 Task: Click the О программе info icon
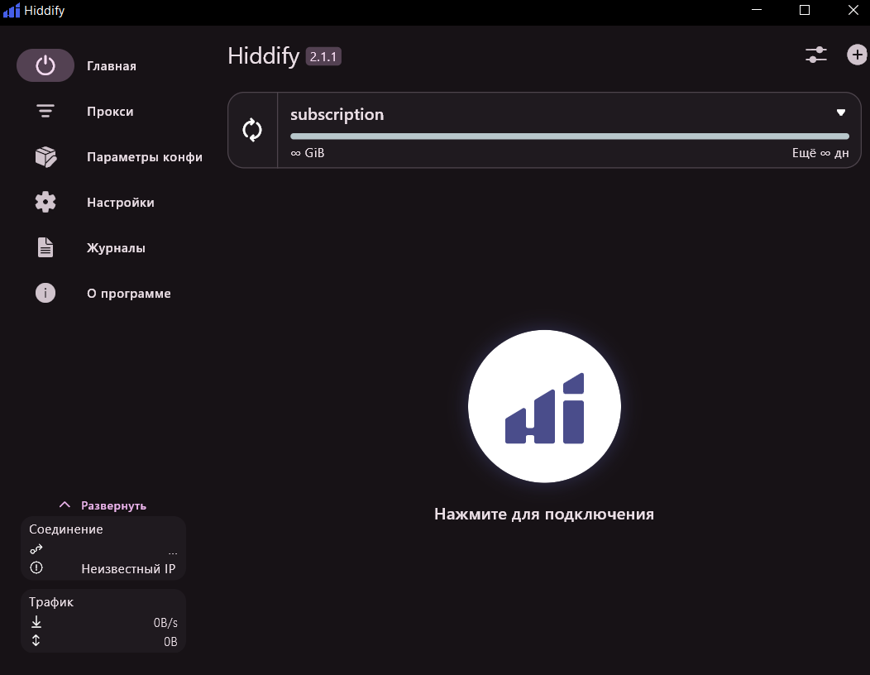coord(45,293)
